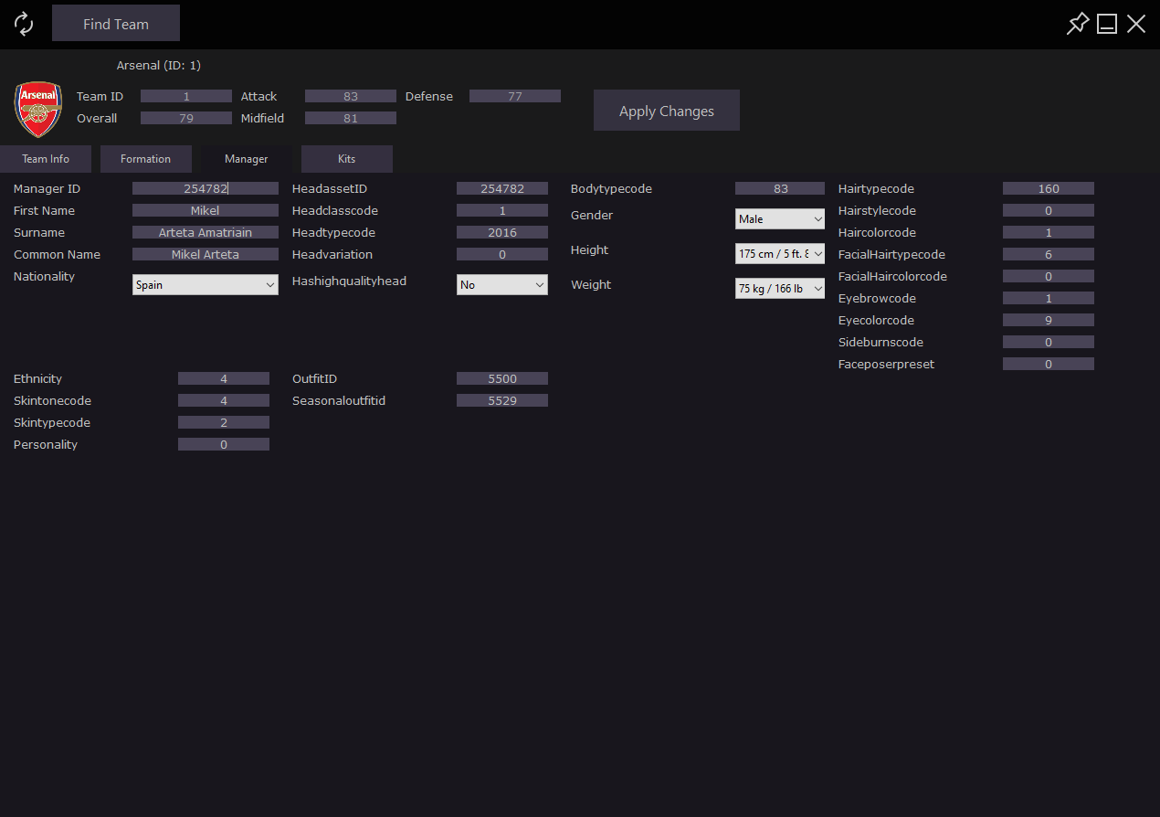
Task: Click the Hashighqualityhead label
Action: 349,281
